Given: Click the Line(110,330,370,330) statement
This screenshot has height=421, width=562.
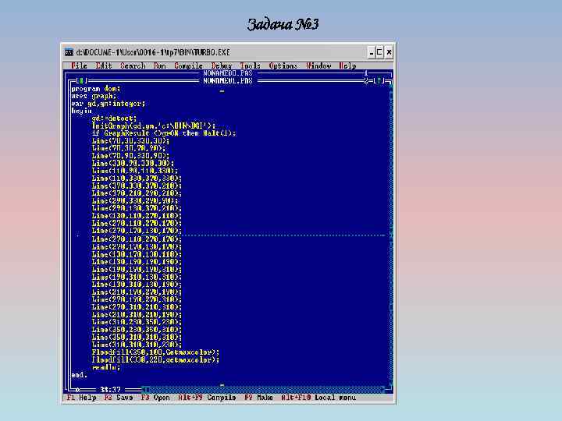Looking at the screenshot, I should click(x=137, y=179).
